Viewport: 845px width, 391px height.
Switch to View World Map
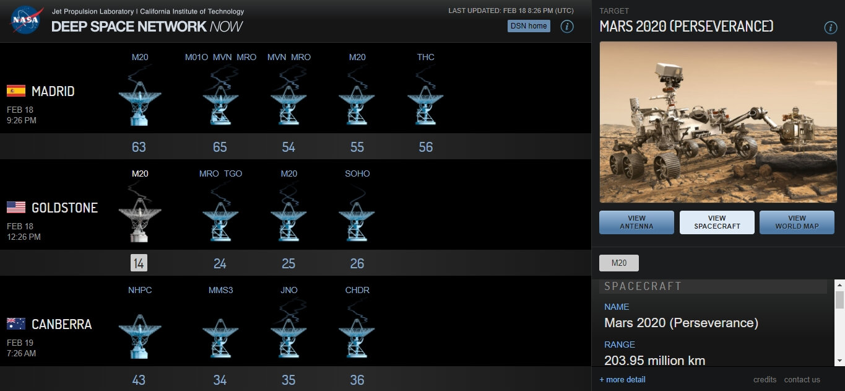(x=797, y=222)
